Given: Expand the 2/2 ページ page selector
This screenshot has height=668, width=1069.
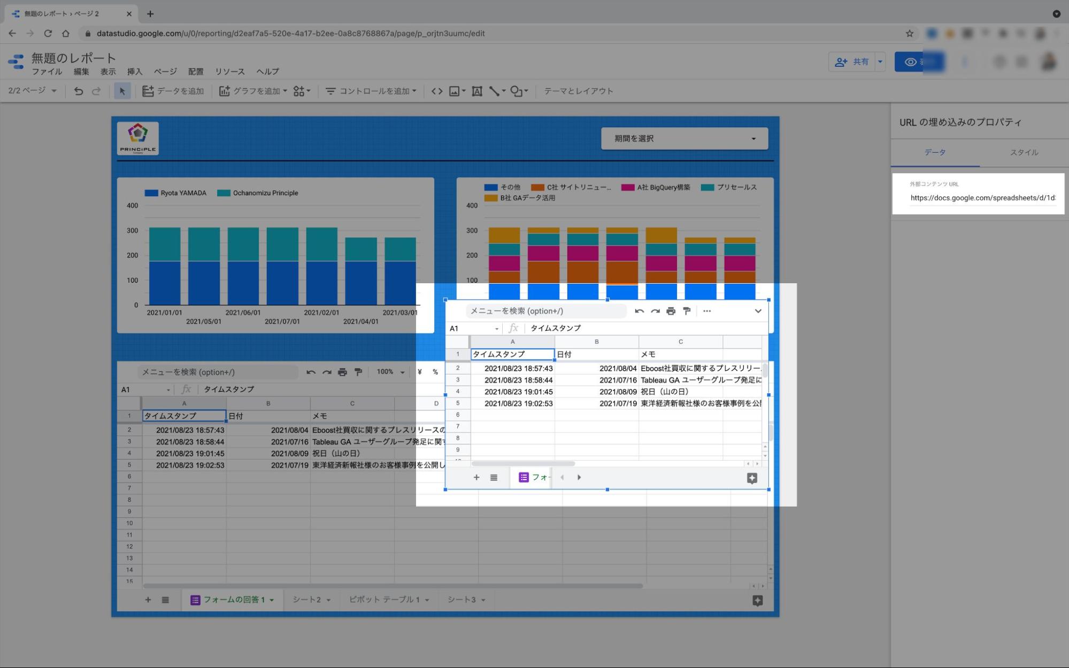Looking at the screenshot, I should pos(32,91).
